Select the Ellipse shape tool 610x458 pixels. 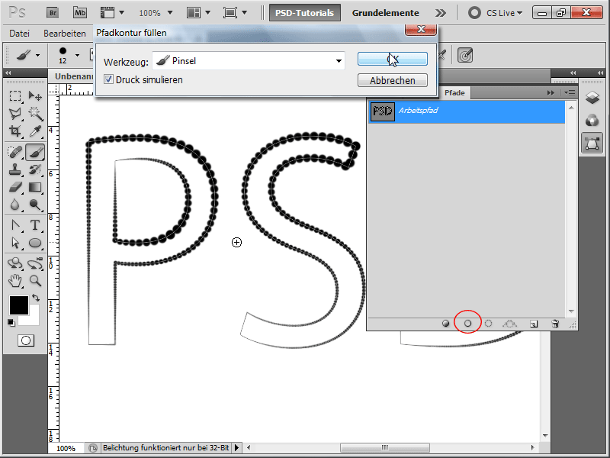35,243
